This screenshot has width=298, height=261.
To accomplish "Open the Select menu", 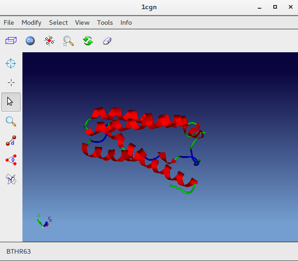I will point(58,22).
